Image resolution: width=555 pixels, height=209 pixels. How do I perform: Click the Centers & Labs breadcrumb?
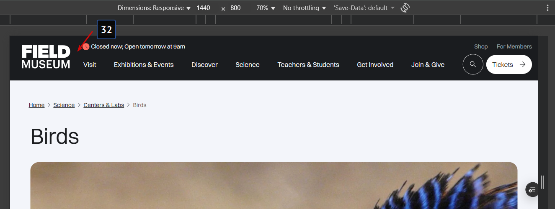click(x=104, y=105)
